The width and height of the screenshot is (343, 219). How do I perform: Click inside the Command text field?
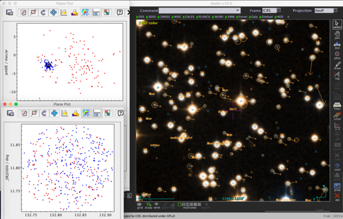coord(198,10)
